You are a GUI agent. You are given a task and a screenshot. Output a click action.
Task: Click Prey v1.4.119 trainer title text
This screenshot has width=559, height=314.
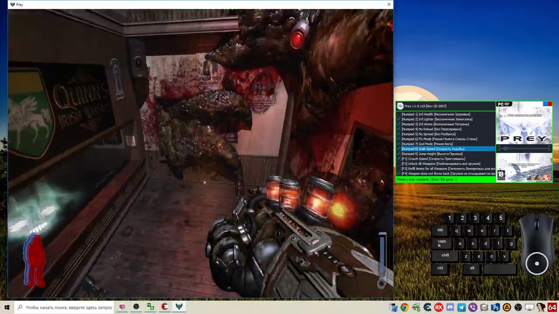click(425, 106)
